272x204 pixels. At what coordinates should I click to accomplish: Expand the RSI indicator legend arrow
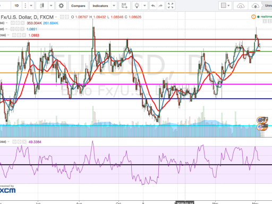tap(8, 142)
